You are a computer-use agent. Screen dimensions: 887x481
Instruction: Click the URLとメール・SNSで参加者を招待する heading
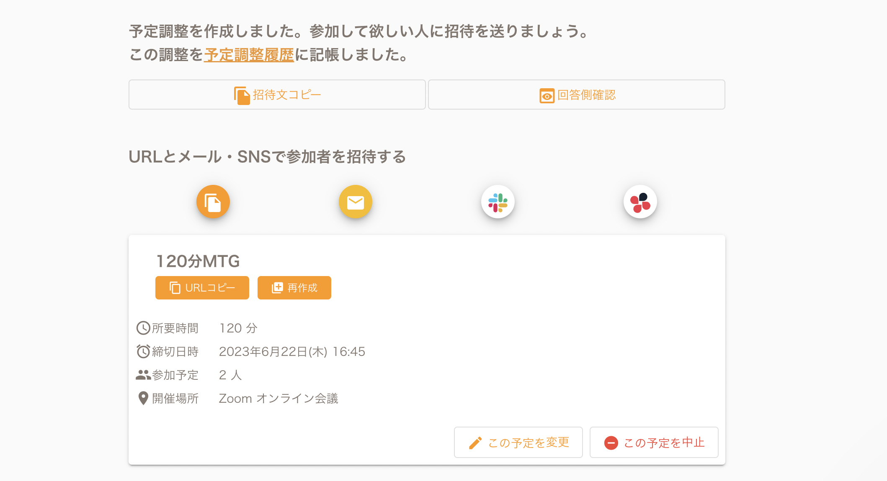pos(267,157)
